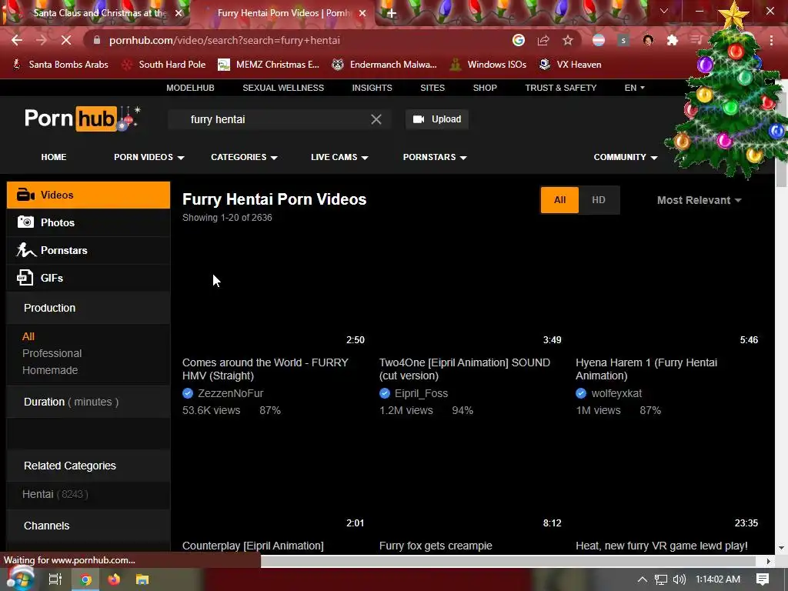The image size is (788, 591).
Task: Stop loading the page with the X button
Action: [66, 40]
